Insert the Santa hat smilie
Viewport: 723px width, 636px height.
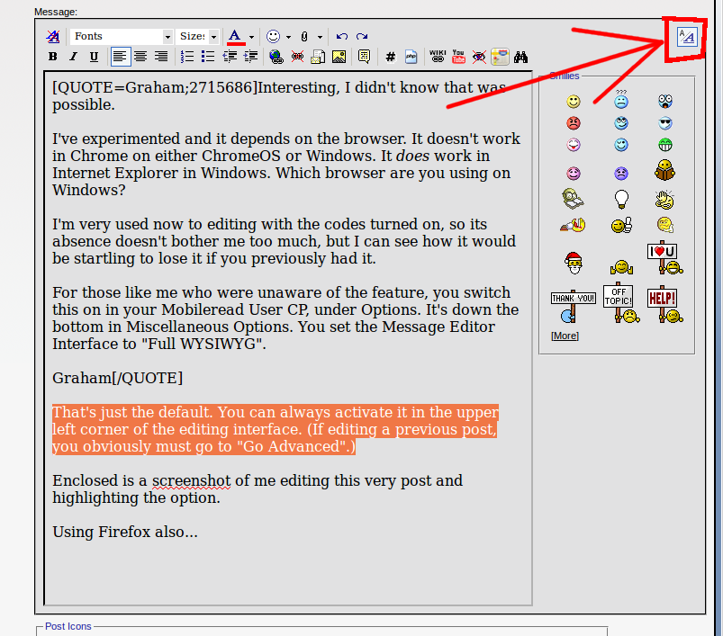[x=574, y=263]
